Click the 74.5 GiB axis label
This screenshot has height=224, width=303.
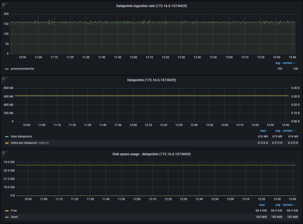point(9,162)
